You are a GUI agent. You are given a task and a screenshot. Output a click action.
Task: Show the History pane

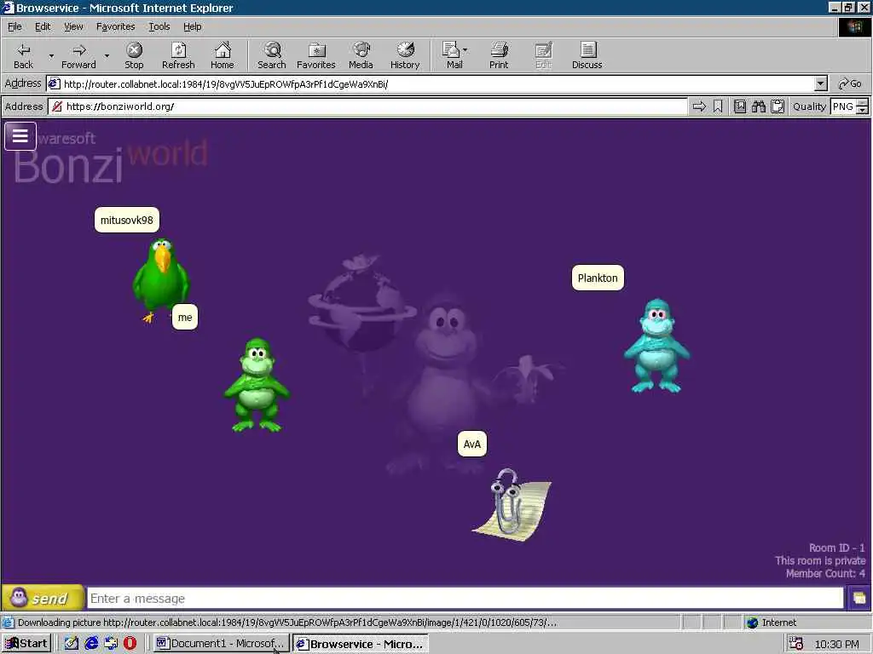coord(405,55)
